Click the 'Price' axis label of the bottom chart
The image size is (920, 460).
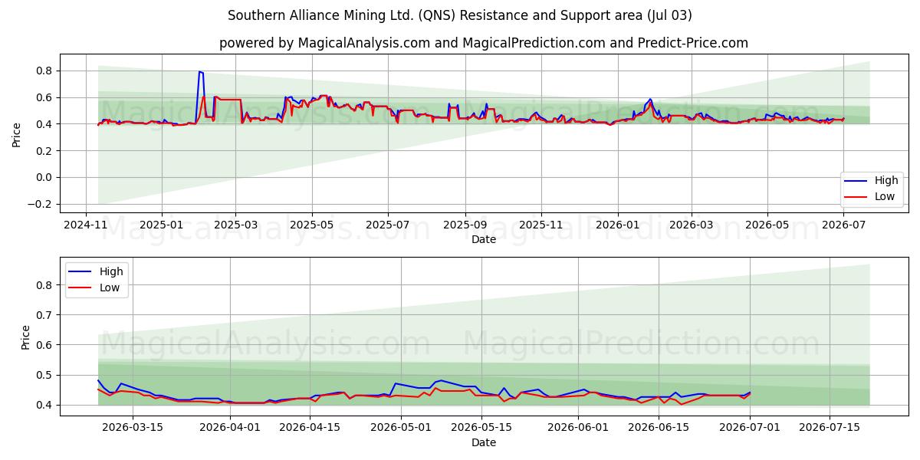coord(26,337)
